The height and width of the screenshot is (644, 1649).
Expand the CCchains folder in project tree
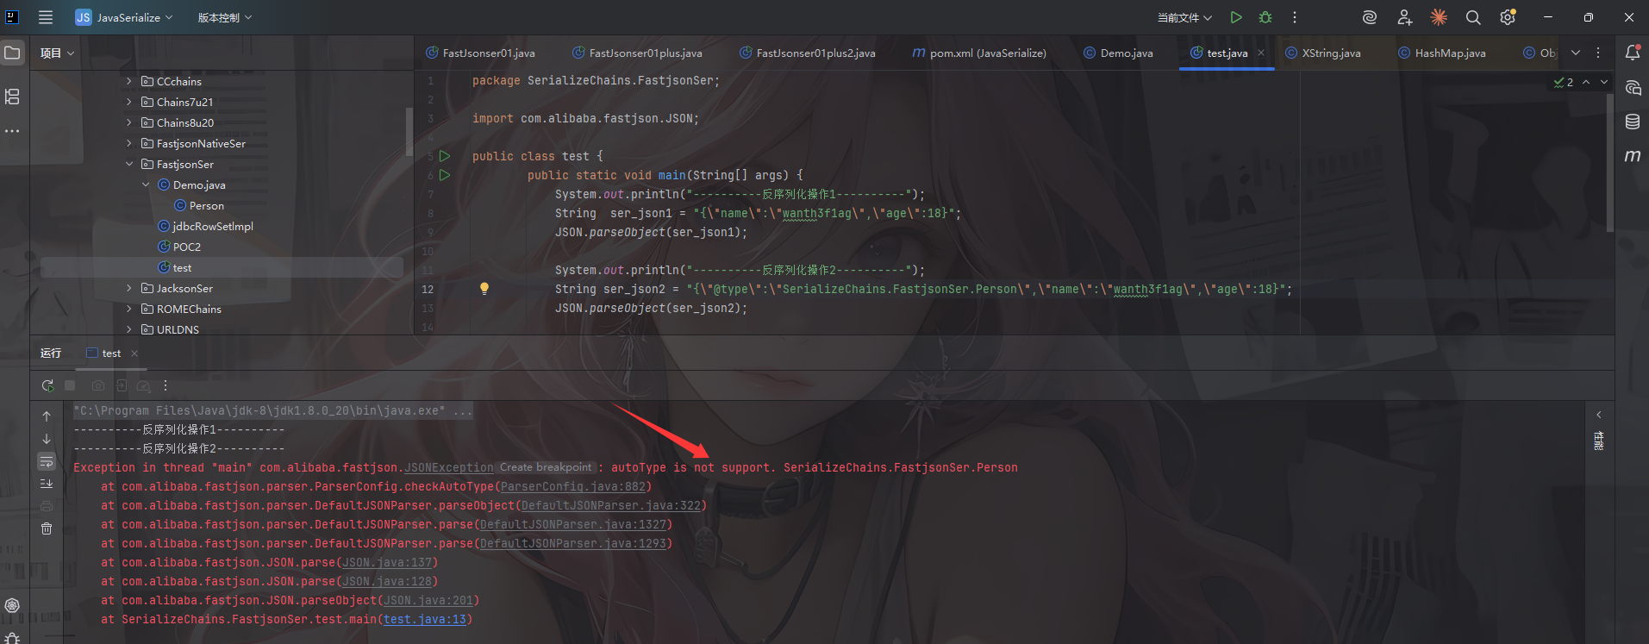click(129, 81)
